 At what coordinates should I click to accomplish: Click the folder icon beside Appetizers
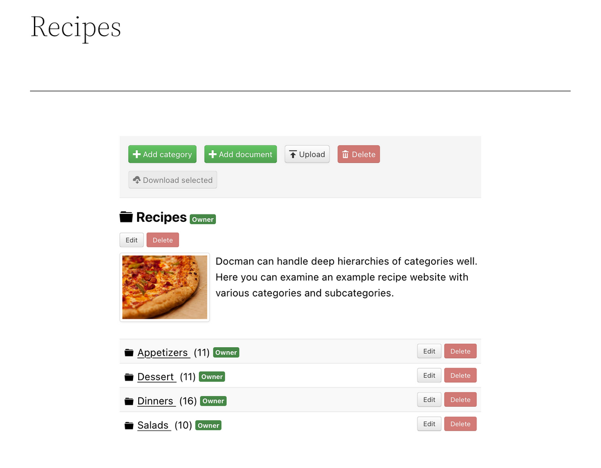pos(129,352)
